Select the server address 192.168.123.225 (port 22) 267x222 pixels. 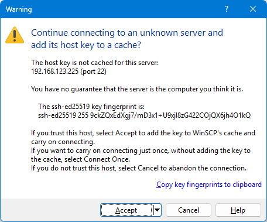point(69,71)
